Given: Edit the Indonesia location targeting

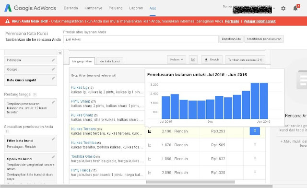Looking at the screenshot, I should click(x=53, y=60).
